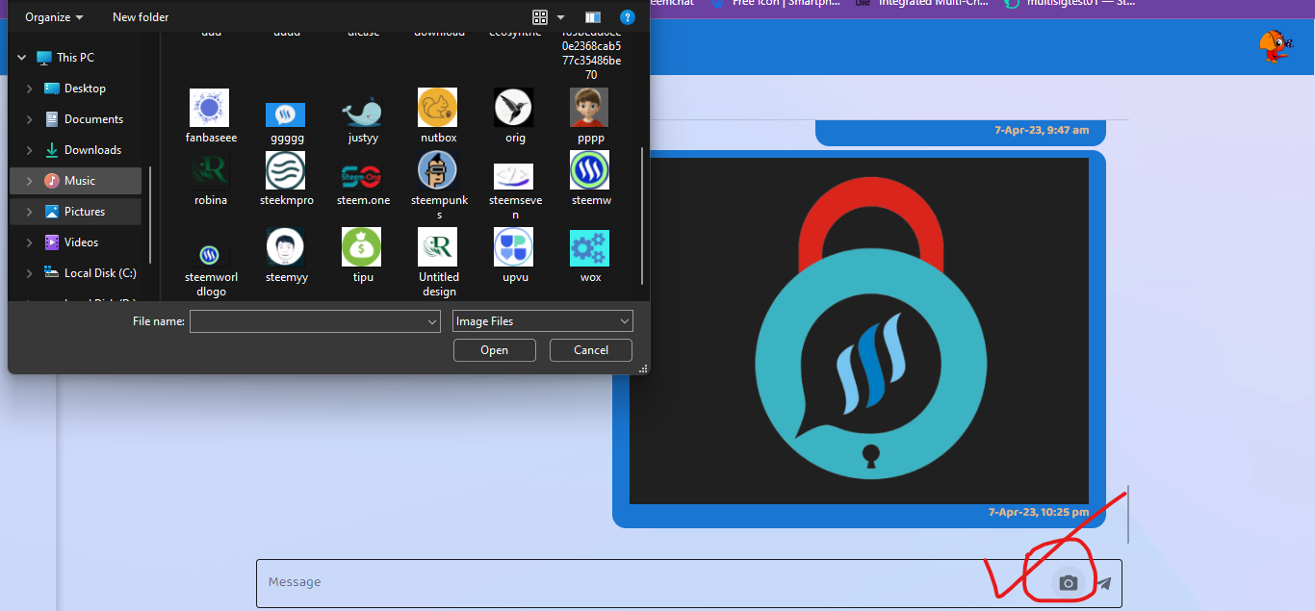Click the camera upload icon in chat
This screenshot has width=1315, height=611.
pyautogui.click(x=1068, y=583)
